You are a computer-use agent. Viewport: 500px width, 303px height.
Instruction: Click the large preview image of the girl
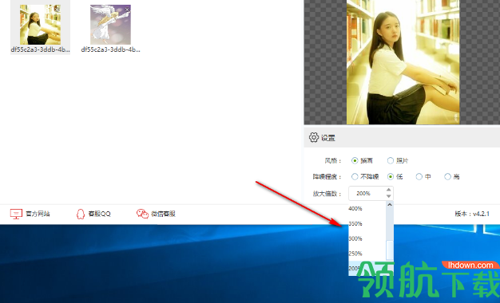[403, 62]
